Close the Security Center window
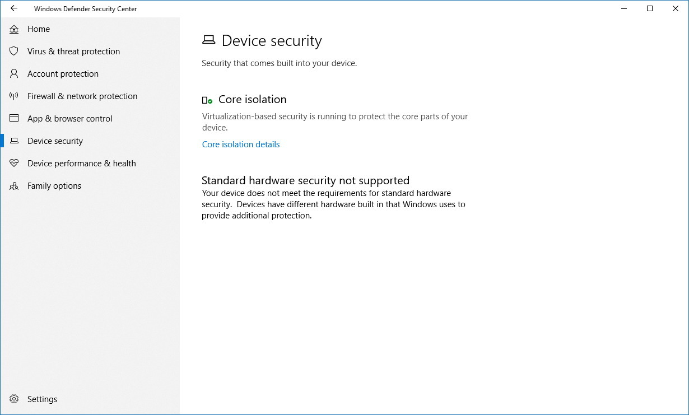 (676, 8)
